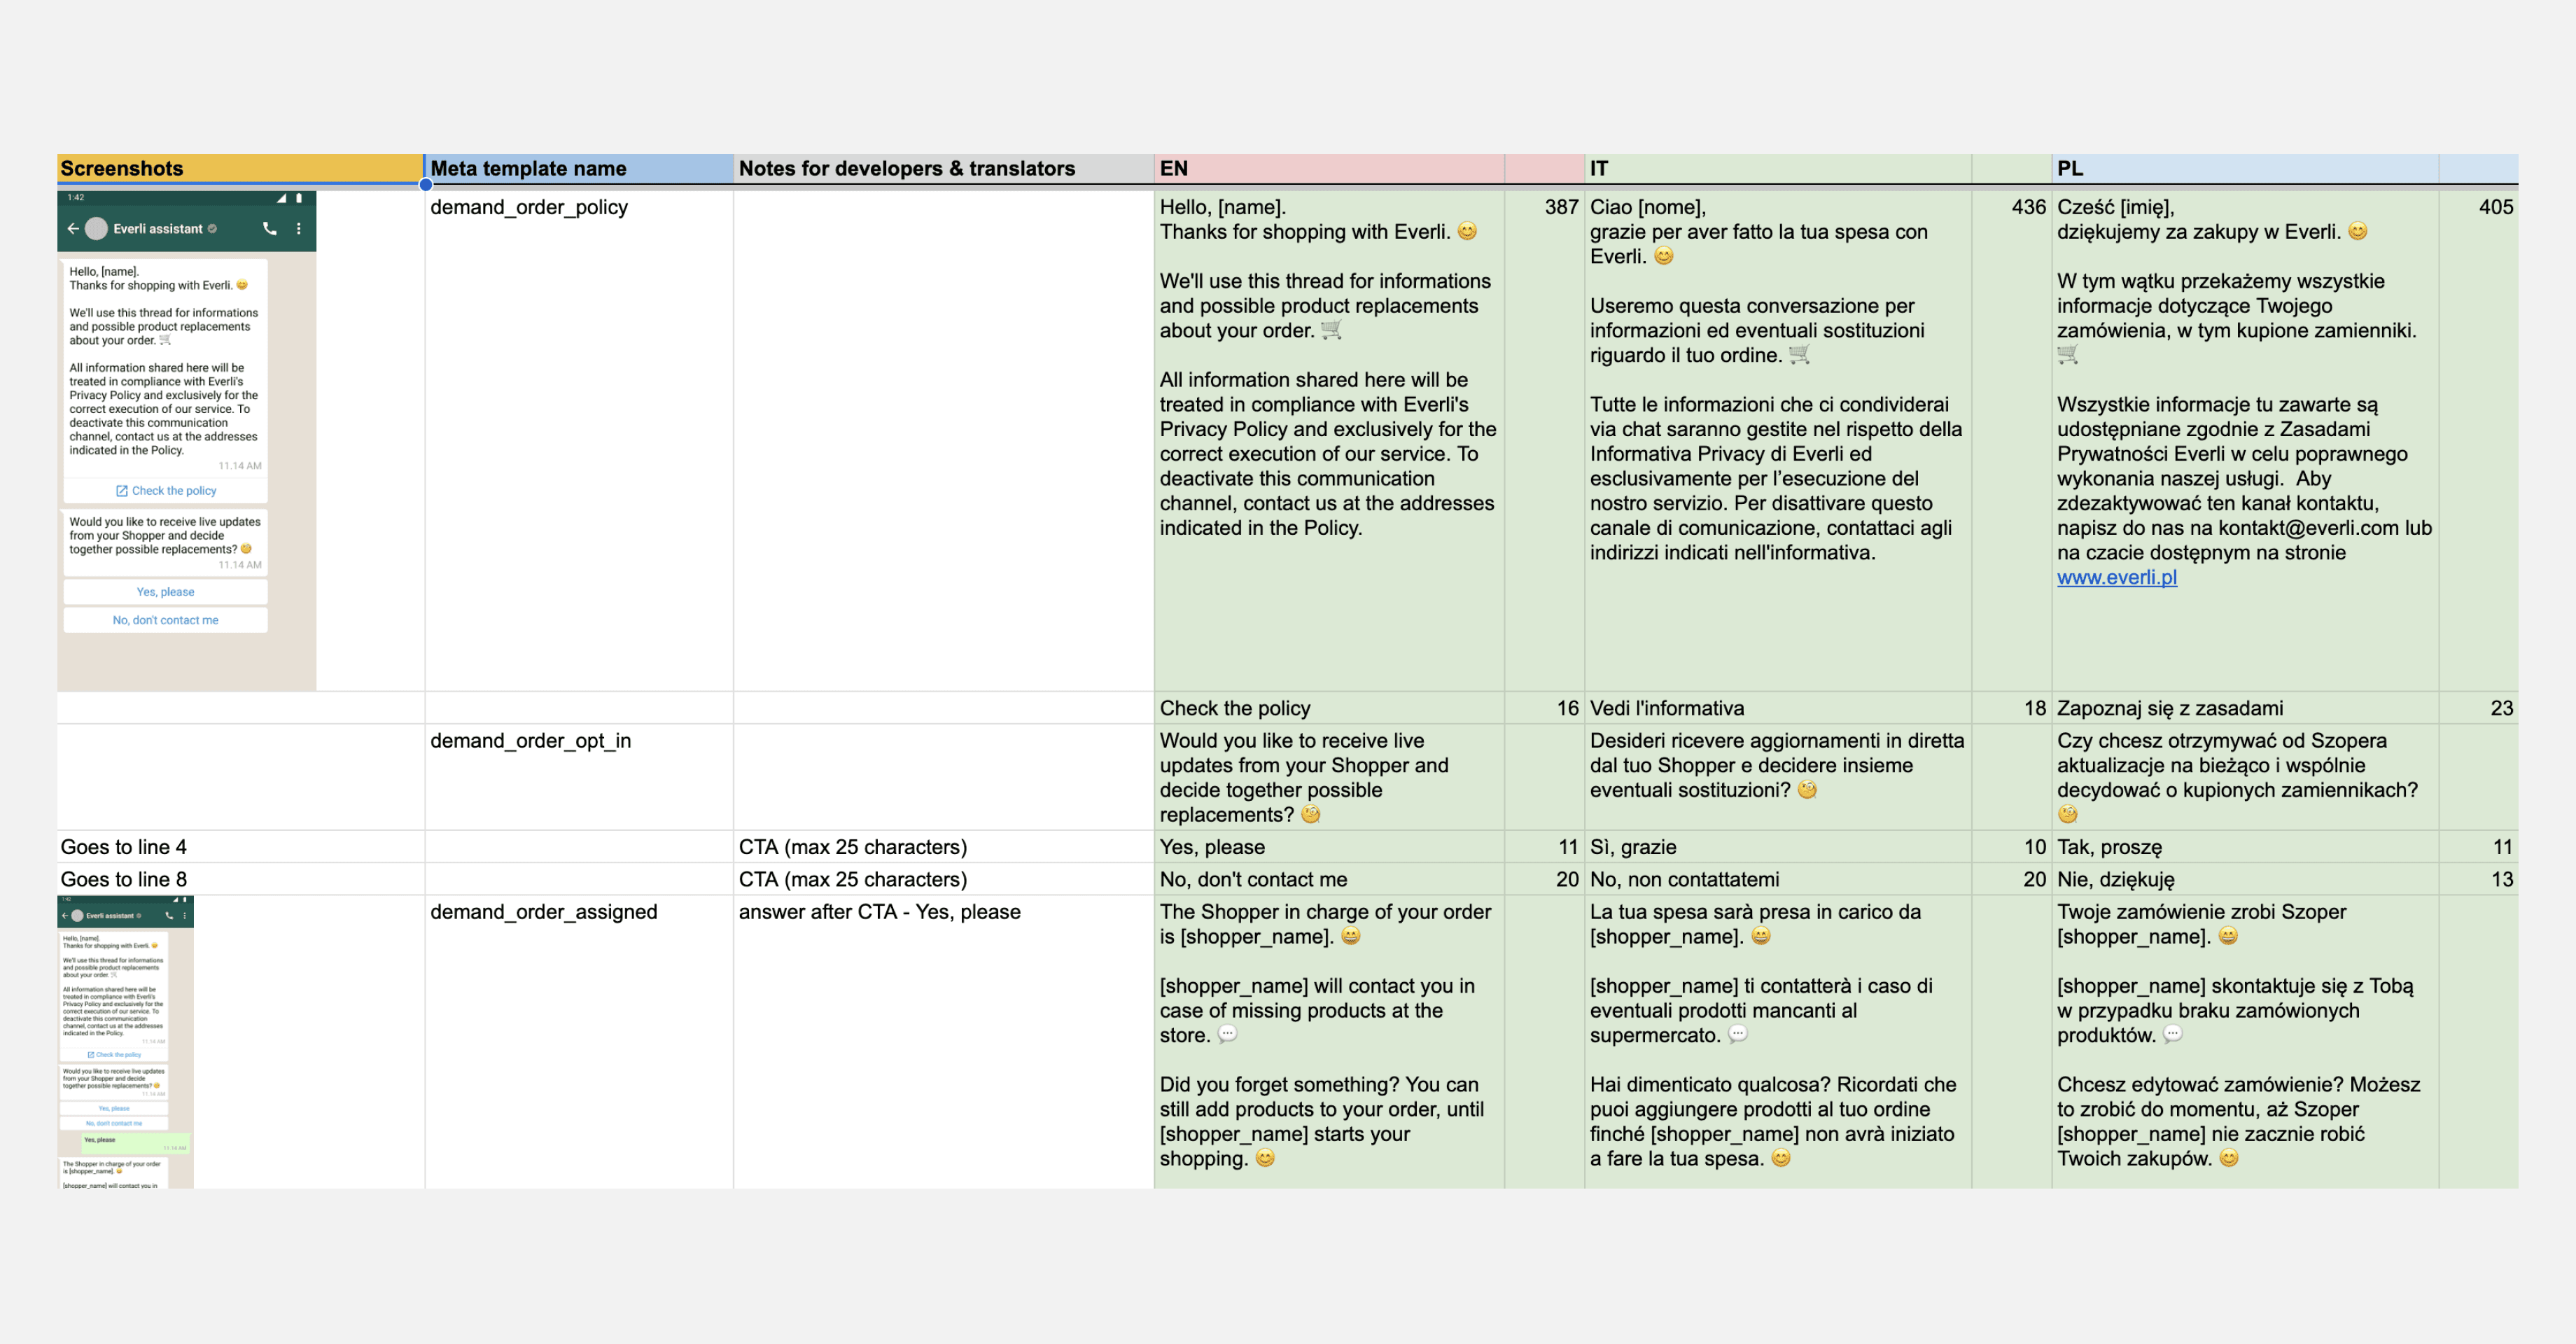Viewport: 2576px width, 1344px height.
Task: Click the phone call icon in chat header
Action: 269,228
